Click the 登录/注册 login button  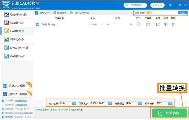[135, 5]
